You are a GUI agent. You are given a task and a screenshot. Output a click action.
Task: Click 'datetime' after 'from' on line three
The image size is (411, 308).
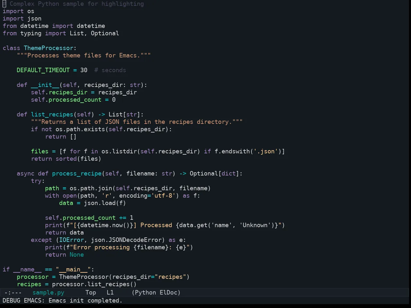pos(34,26)
